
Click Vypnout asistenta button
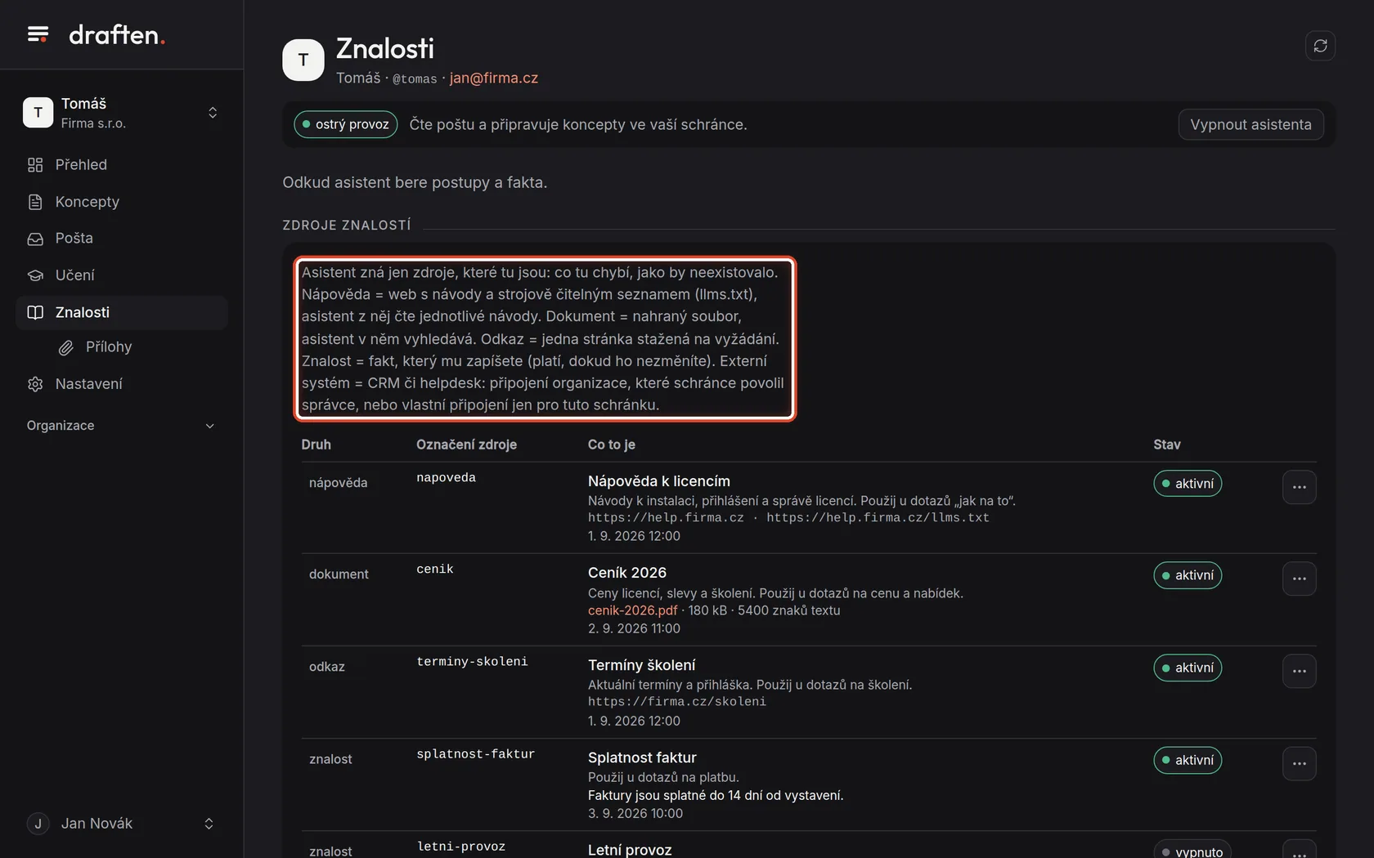[1251, 124]
